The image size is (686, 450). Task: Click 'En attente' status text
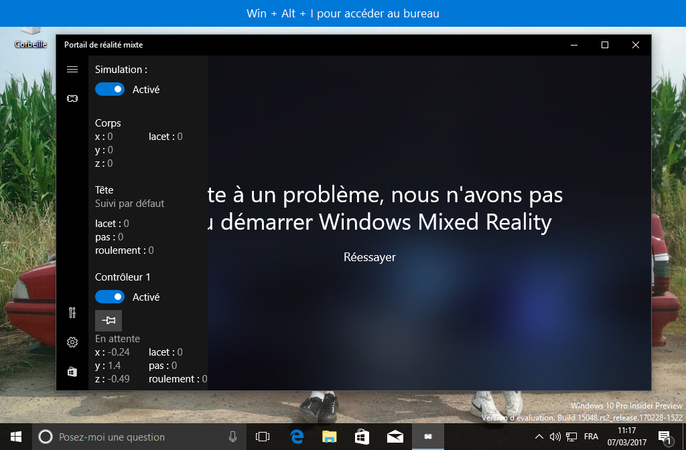[x=118, y=339]
